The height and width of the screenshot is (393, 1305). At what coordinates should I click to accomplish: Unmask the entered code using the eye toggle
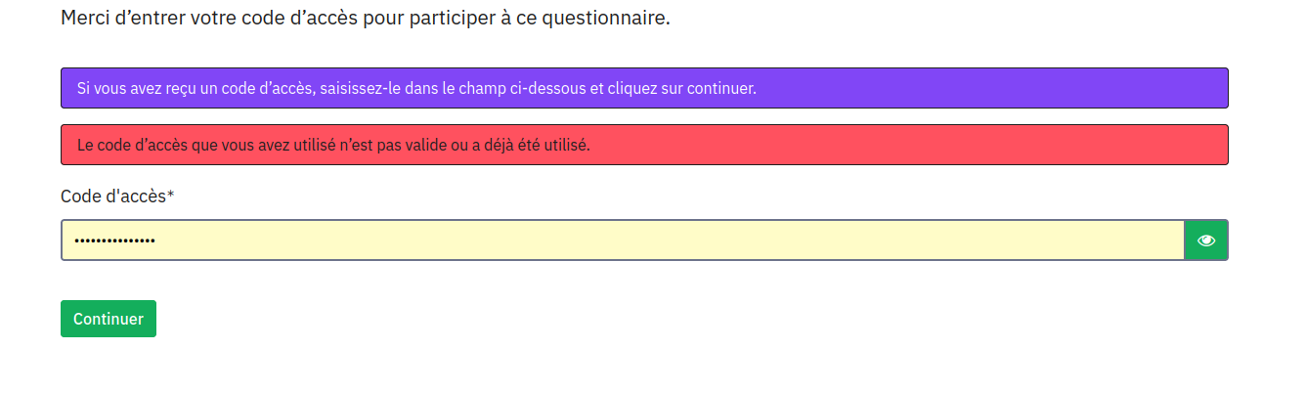[1206, 240]
